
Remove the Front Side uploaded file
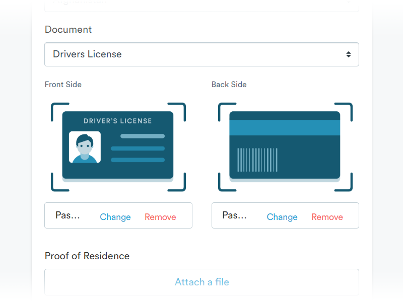click(160, 217)
